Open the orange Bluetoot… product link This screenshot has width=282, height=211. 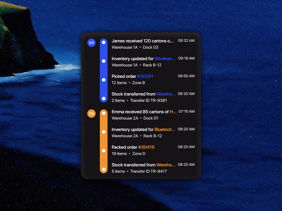(x=165, y=130)
